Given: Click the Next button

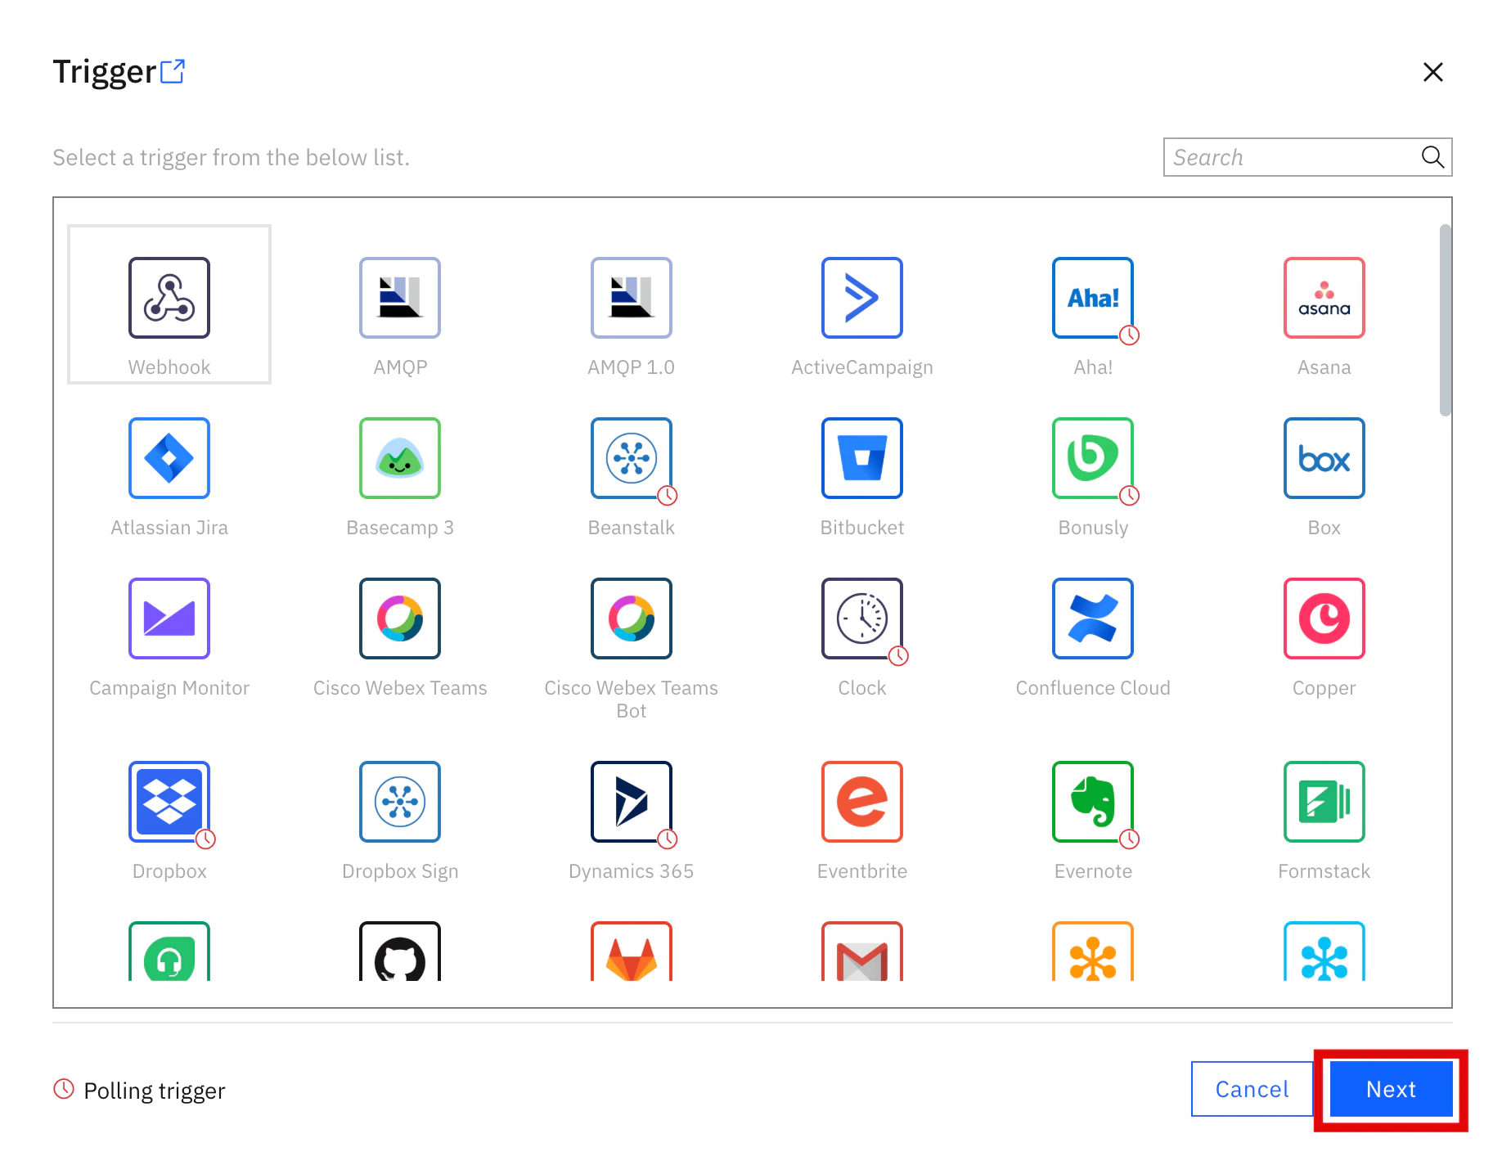Looking at the screenshot, I should click(x=1391, y=1089).
